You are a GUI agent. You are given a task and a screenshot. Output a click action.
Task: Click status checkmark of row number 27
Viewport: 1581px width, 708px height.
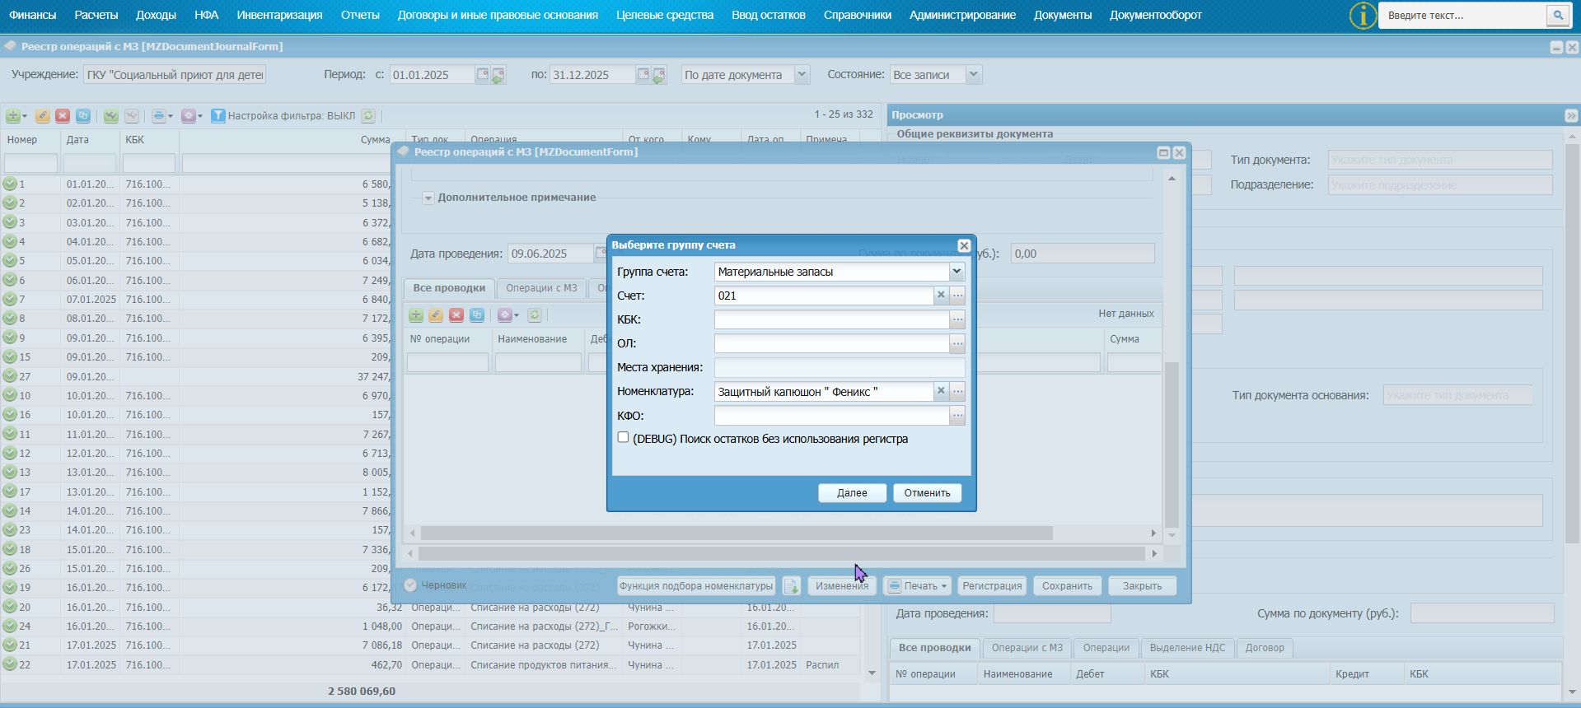point(10,376)
